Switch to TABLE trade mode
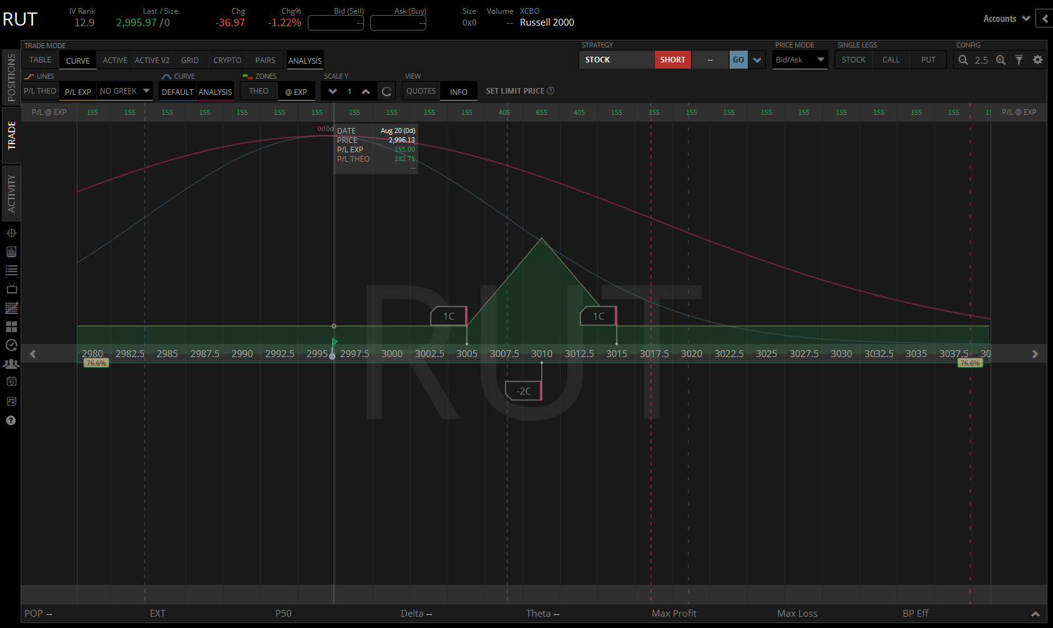Screen dimensions: 1053x628 (x=40, y=60)
